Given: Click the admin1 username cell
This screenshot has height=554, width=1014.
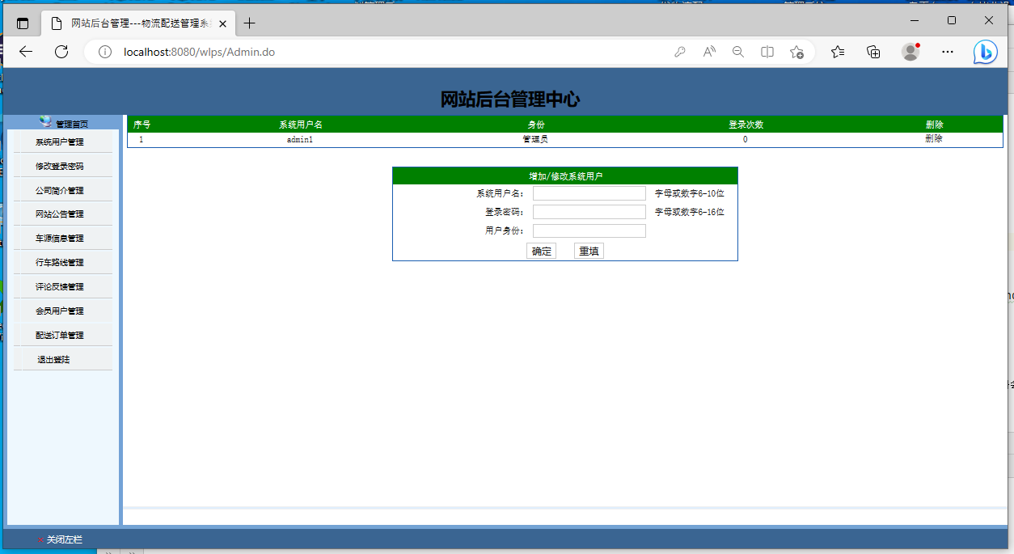Looking at the screenshot, I should [x=300, y=139].
